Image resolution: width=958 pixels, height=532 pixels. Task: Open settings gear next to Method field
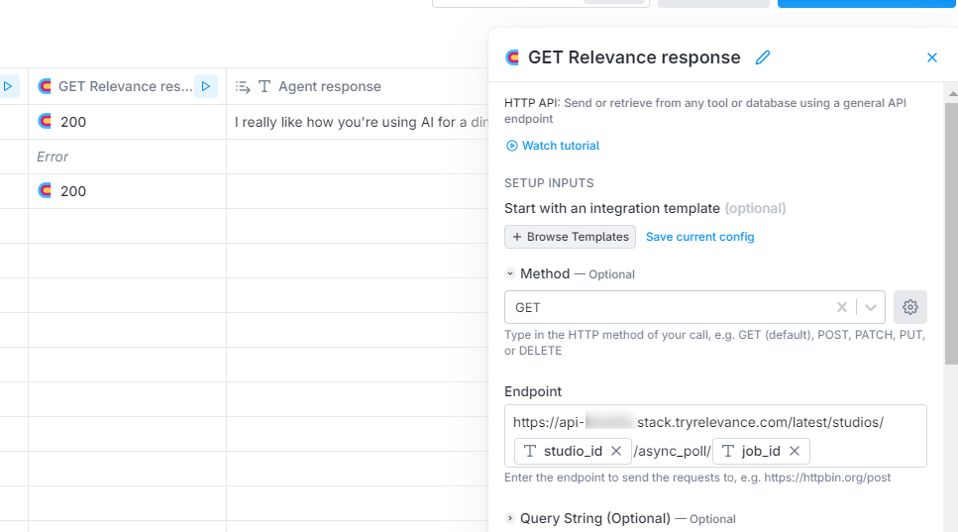click(x=909, y=307)
